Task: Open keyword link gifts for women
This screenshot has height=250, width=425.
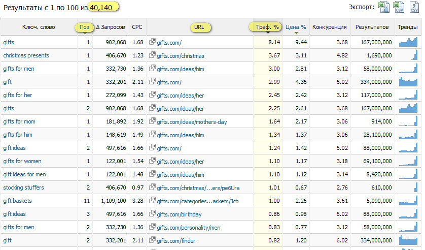Action: (22, 161)
